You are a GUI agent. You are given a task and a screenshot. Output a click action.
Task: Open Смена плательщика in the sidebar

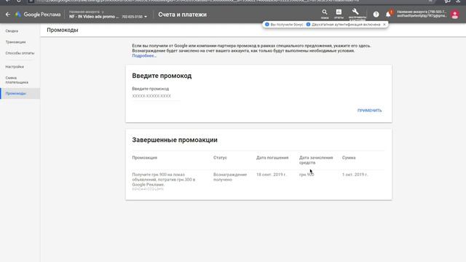[x=17, y=80]
